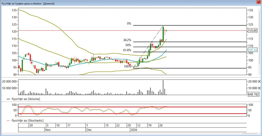Click the date label 15 on time axis
This screenshot has width=262, height=136.
[107, 125]
